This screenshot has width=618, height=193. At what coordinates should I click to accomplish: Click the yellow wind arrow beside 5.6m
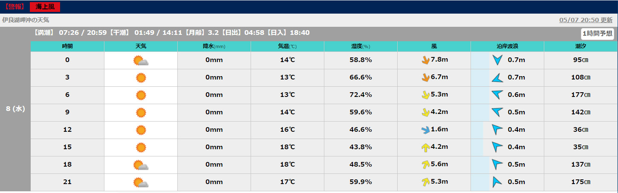425,165
